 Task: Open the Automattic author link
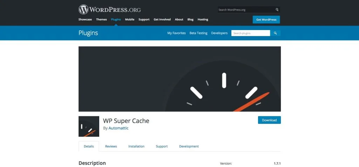(118, 128)
